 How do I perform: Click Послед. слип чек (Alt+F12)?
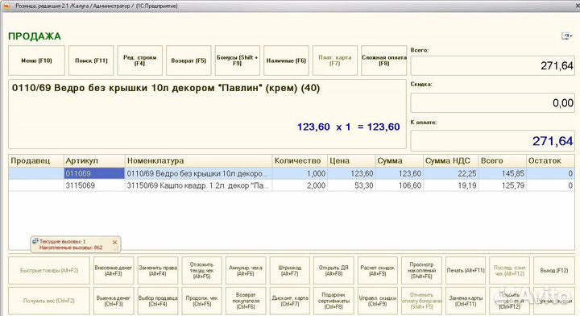coord(510,271)
